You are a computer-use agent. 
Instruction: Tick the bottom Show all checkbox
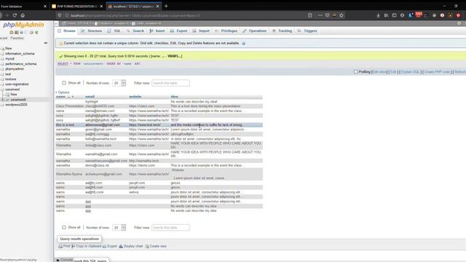pyautogui.click(x=64, y=227)
